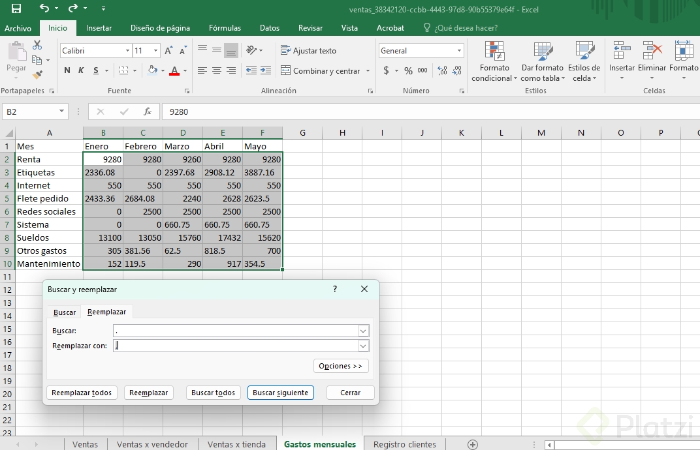Viewport: 700px width, 450px height.
Task: Click the Save icon in title bar
Action: point(16,8)
